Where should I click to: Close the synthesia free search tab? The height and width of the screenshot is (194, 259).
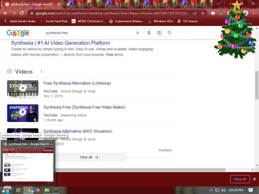(59, 4)
